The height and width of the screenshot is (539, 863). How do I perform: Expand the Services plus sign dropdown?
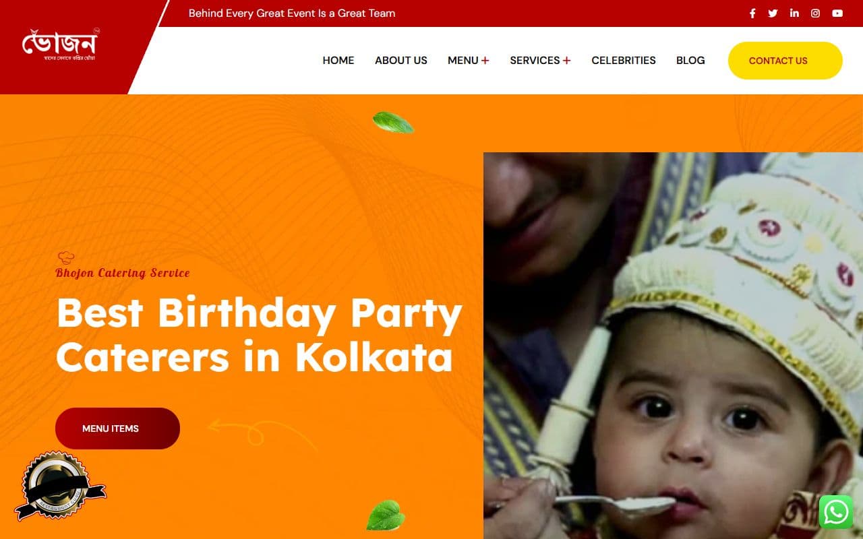[566, 61]
